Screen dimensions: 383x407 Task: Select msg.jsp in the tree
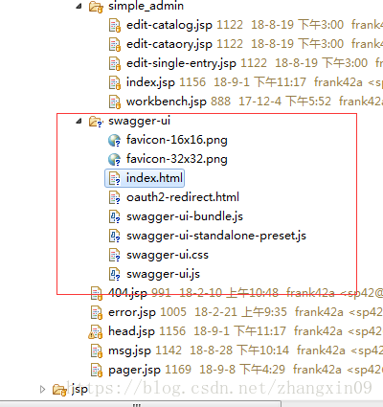point(129,350)
